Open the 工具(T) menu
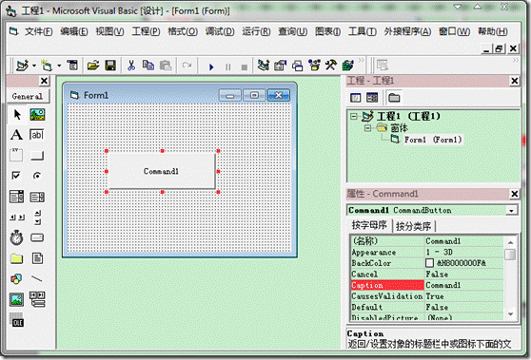531x360 pixels. coord(363,31)
